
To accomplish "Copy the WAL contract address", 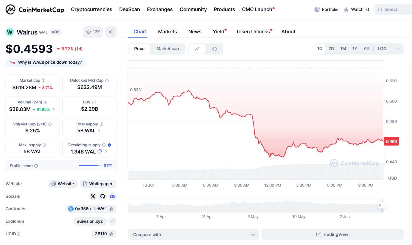I will click(x=111, y=209).
